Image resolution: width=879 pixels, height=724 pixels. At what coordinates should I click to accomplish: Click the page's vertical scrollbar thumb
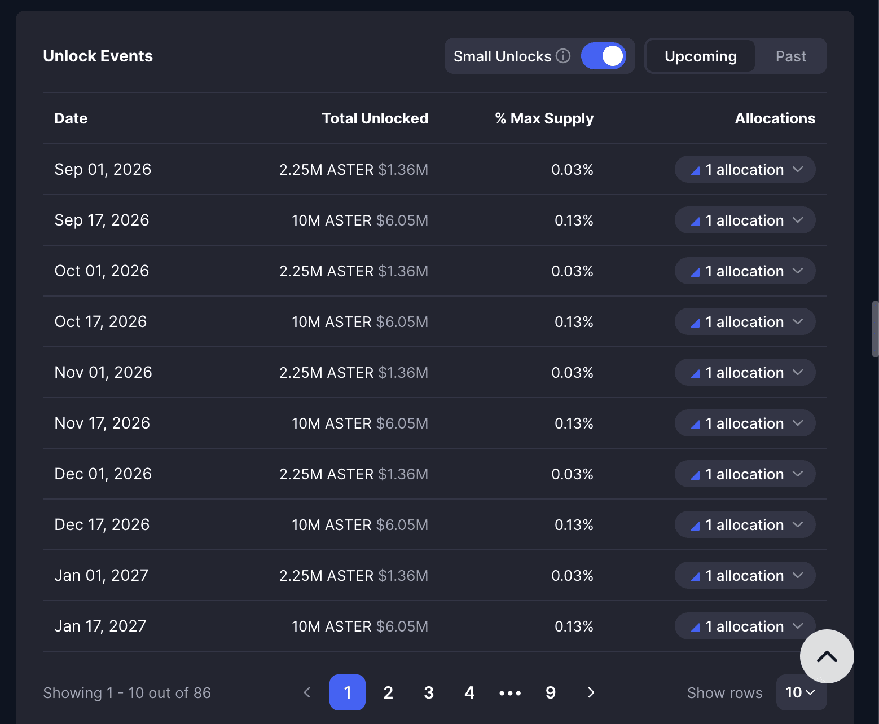click(876, 329)
